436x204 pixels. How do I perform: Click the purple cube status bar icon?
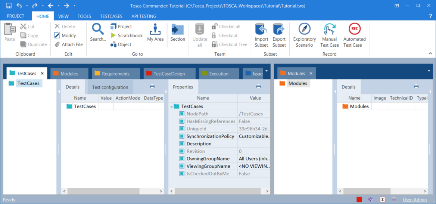coord(371,200)
